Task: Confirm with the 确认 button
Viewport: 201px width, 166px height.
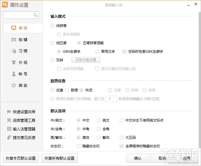Action: pos(138,158)
